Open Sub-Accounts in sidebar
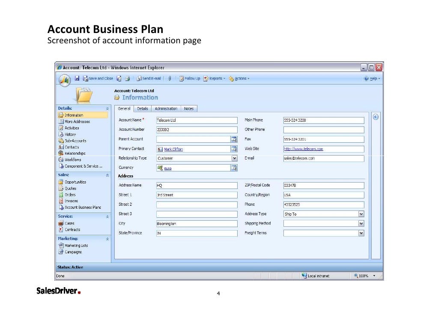 tap(72, 141)
